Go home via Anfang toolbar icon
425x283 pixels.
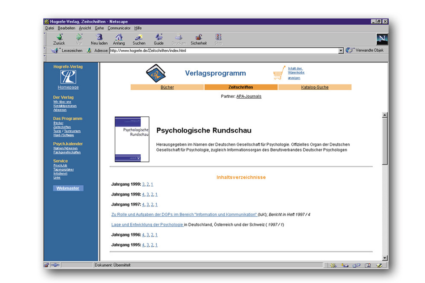click(119, 38)
